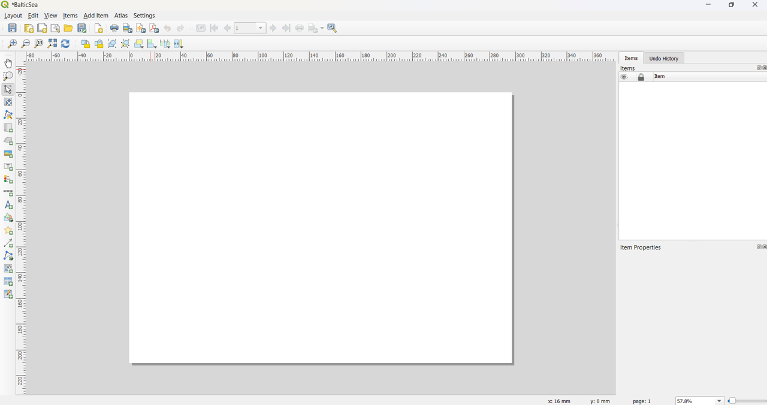Pick the Add Scale Bar tool
Viewport: 767px width, 405px height.
pyautogui.click(x=8, y=193)
